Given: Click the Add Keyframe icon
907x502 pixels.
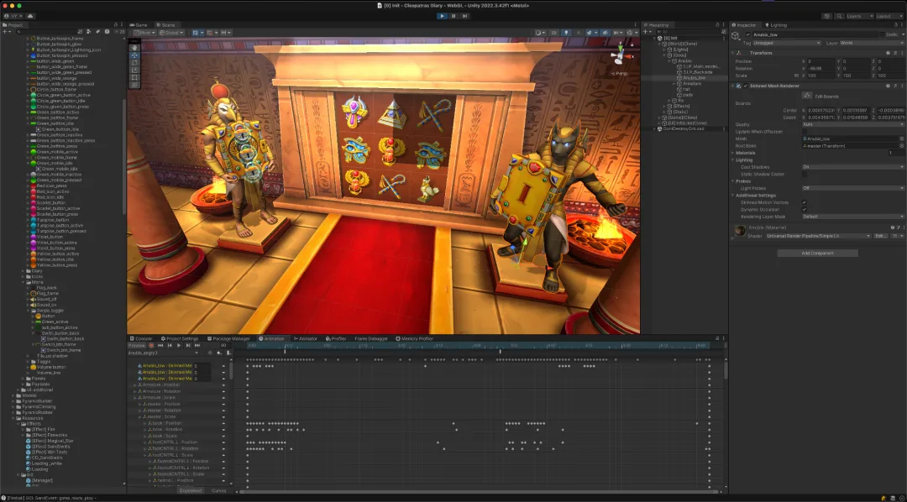Looking at the screenshot, I should tap(219, 353).
